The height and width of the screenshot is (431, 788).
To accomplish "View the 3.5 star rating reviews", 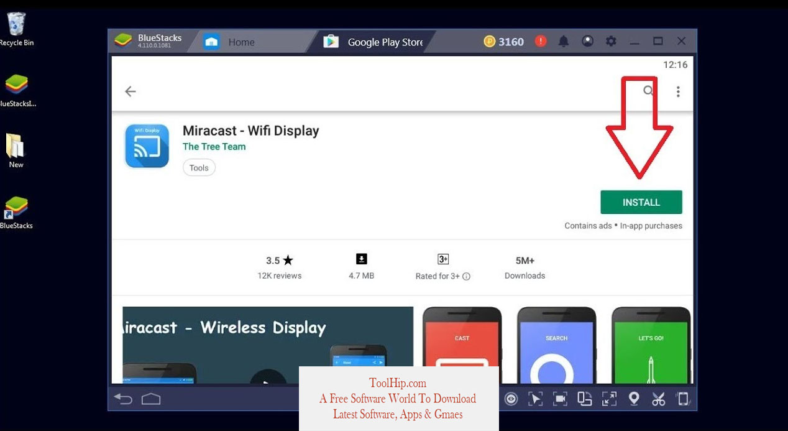I will [280, 261].
